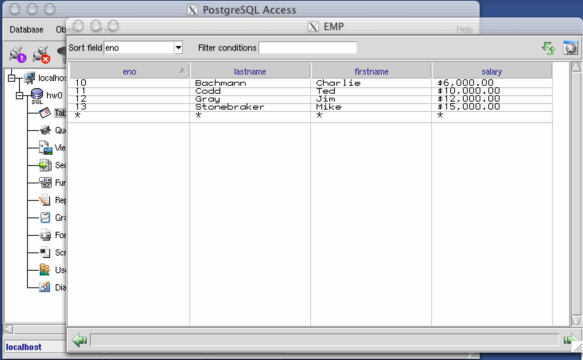Collapse the hw0 database node

tap(19, 95)
